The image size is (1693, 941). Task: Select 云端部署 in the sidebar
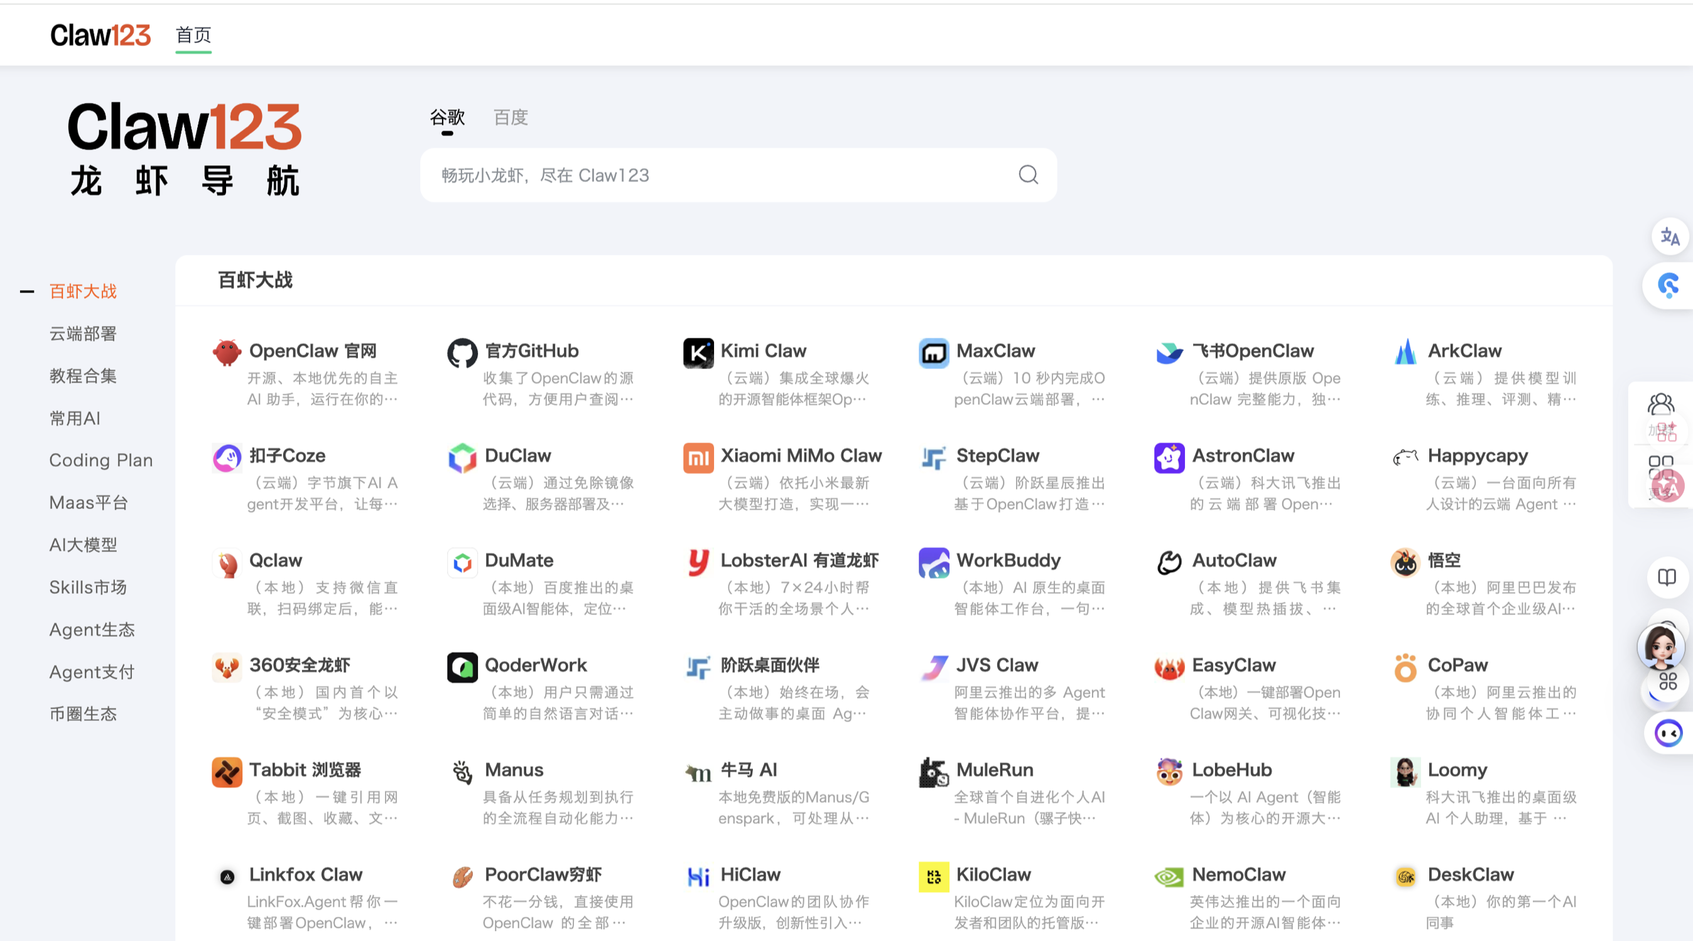pos(83,334)
